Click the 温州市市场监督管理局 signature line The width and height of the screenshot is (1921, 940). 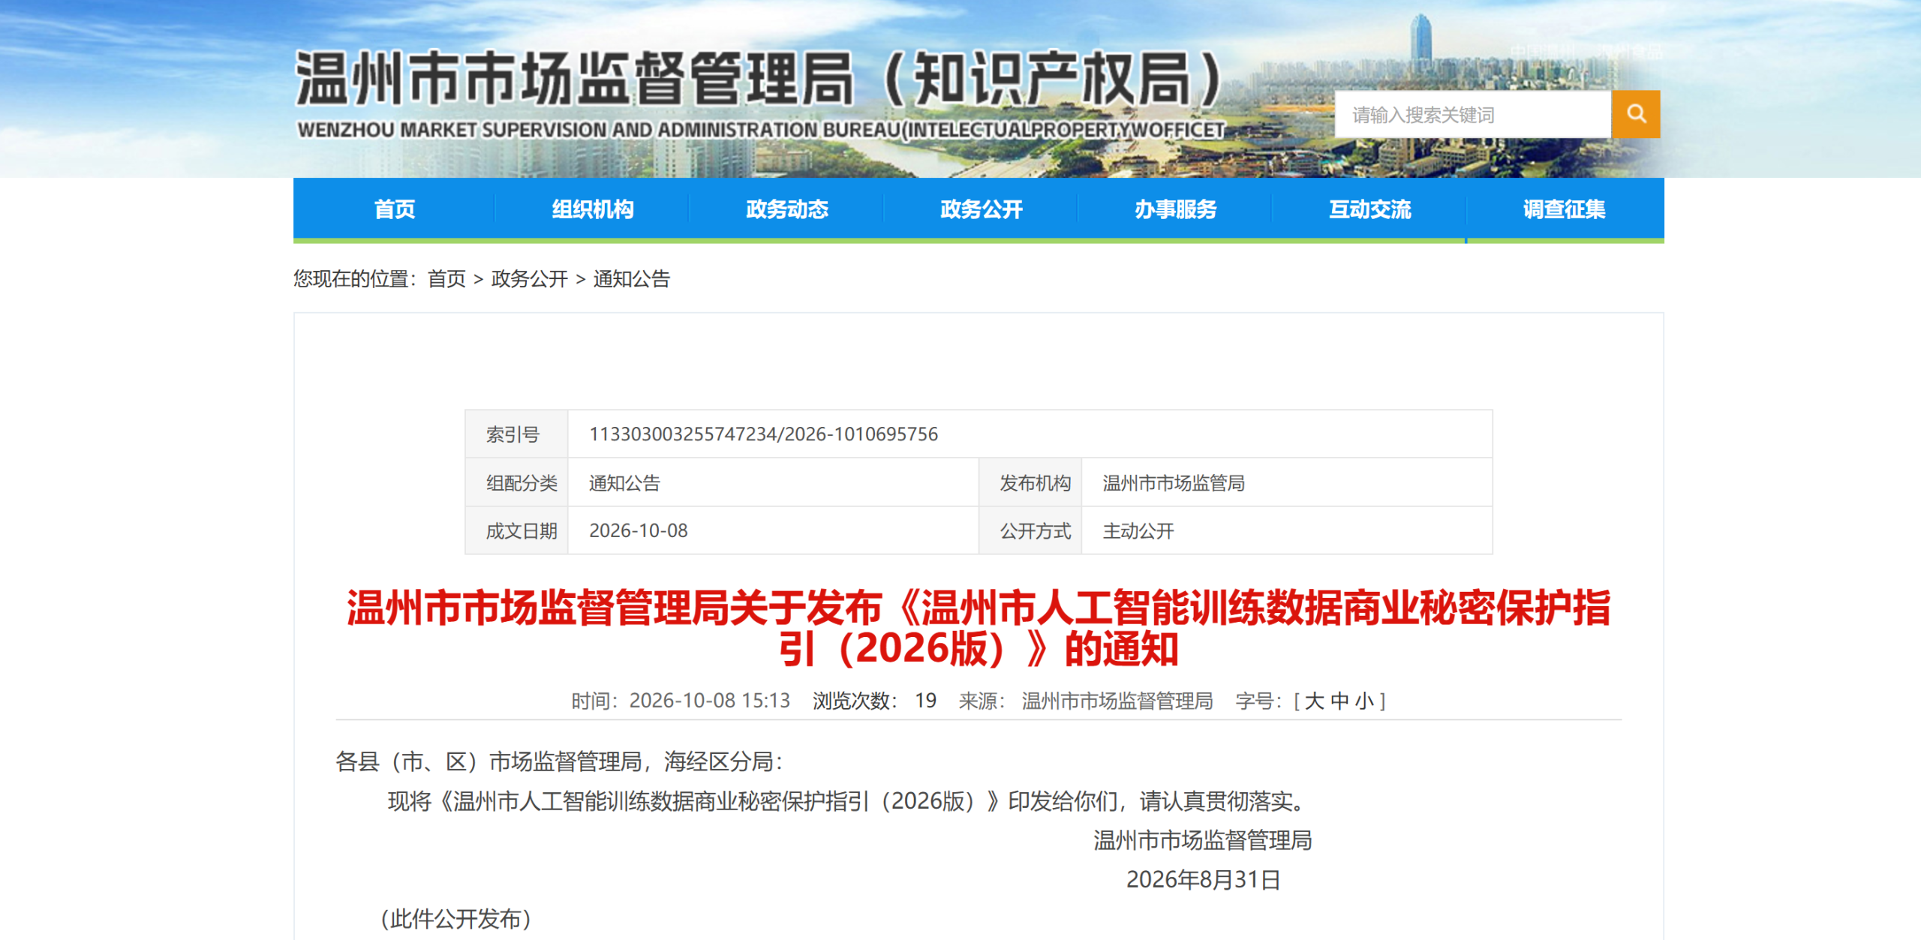1203,840
